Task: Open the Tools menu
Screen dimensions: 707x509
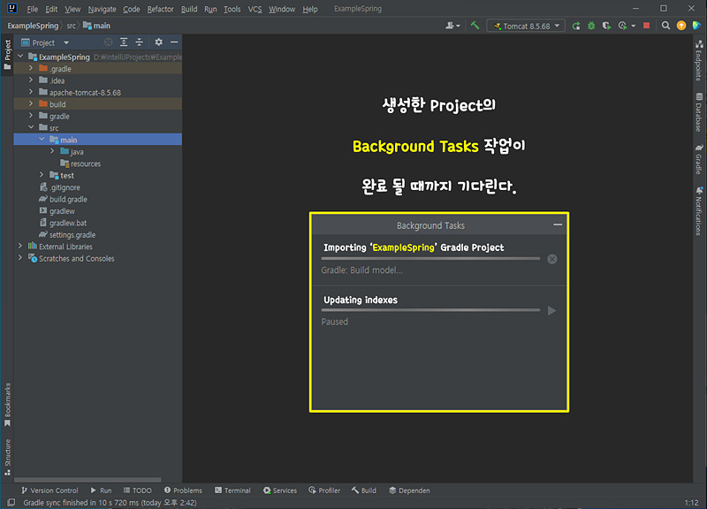Action: pos(232,9)
